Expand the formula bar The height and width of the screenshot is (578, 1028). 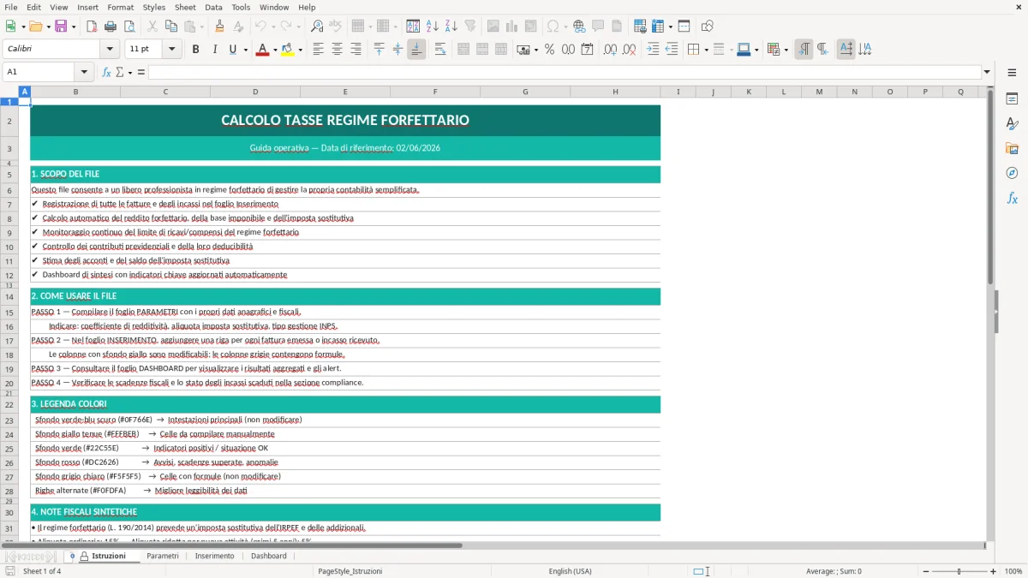coord(987,72)
